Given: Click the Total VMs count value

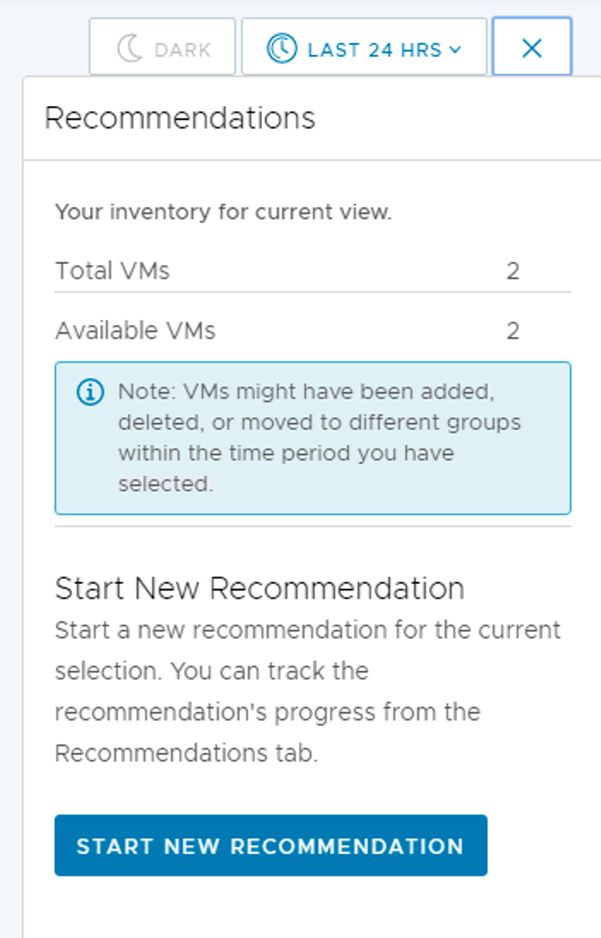Looking at the screenshot, I should point(512,271).
